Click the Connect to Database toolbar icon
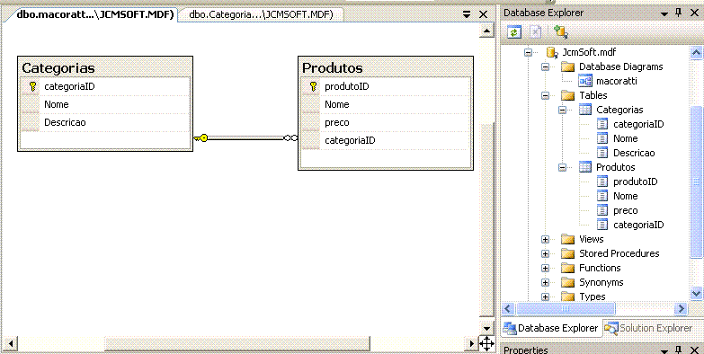The height and width of the screenshot is (354, 704). tap(561, 31)
